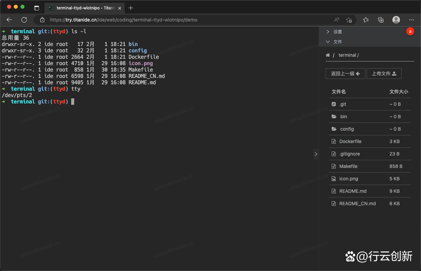
Task: Click the address bar URL
Action: 124,20
